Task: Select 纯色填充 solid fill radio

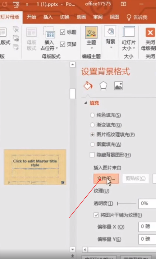Action: (92, 115)
